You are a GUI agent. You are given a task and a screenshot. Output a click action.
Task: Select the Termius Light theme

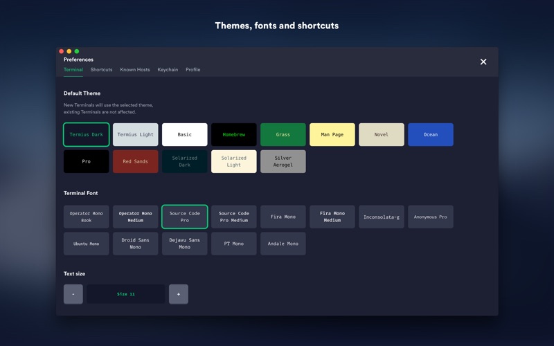(x=135, y=134)
